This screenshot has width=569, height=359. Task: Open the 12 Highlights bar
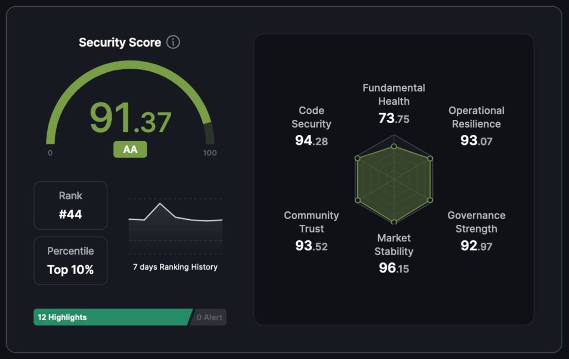tap(113, 317)
